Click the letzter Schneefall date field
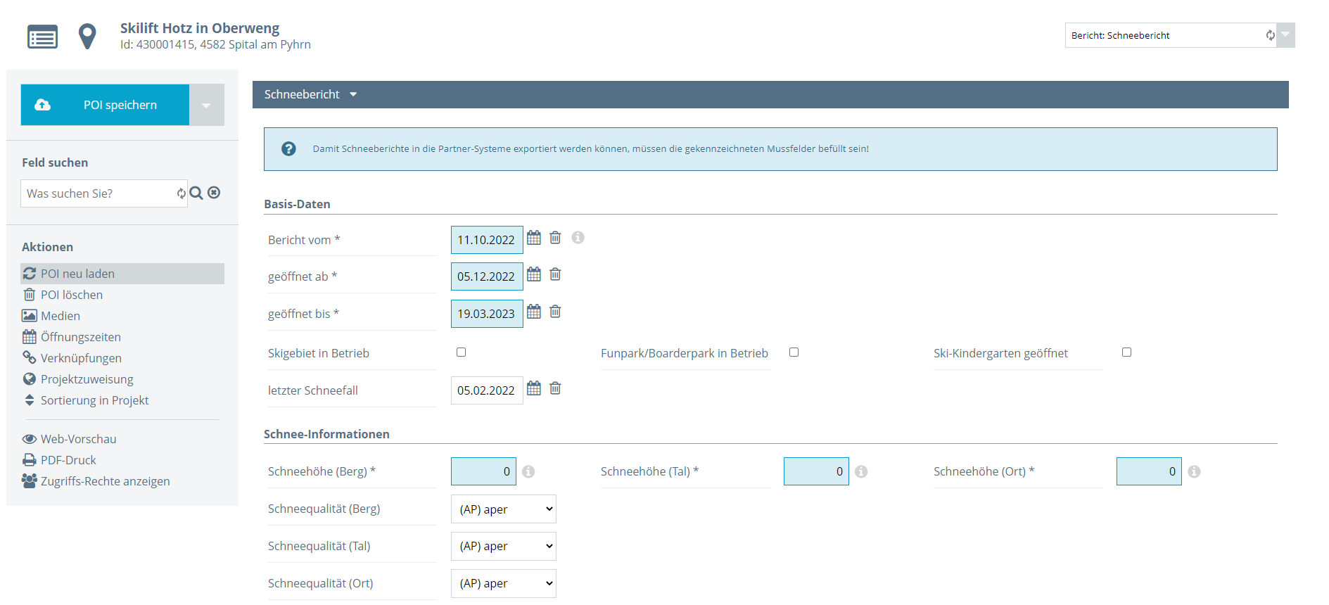This screenshot has width=1329, height=605. (x=487, y=390)
